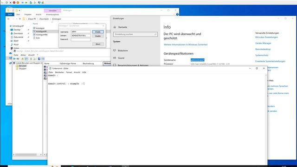Viewport: 297px width, 167px height.
Task: Click the monitor icon in the top toolbar
Action: pos(39,2)
